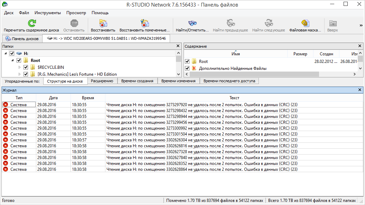Click the Stop sign icon in toolbar

click(x=74, y=23)
